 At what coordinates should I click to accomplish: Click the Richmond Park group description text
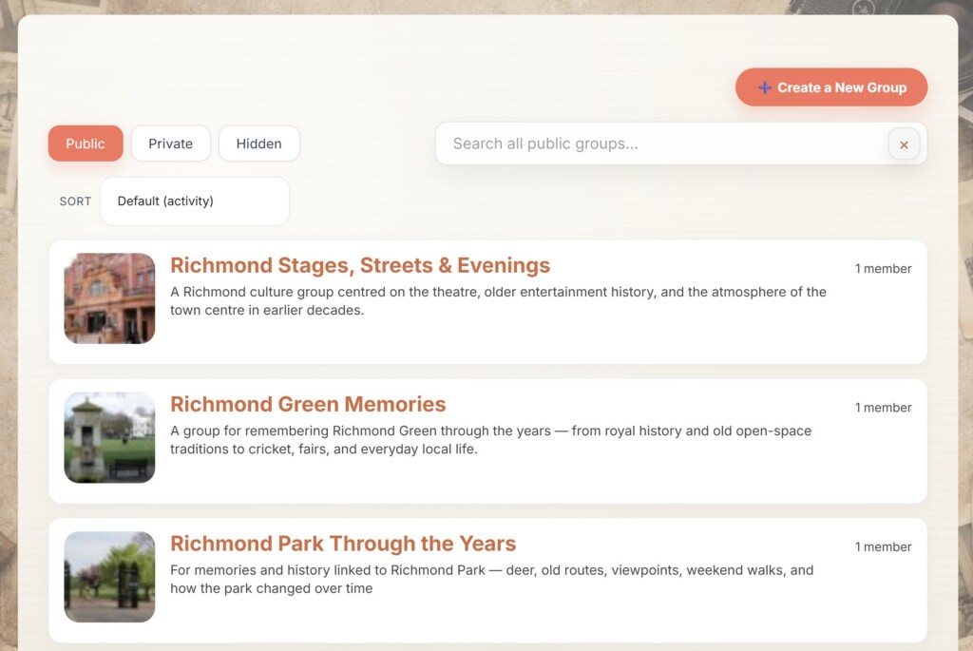tap(491, 579)
